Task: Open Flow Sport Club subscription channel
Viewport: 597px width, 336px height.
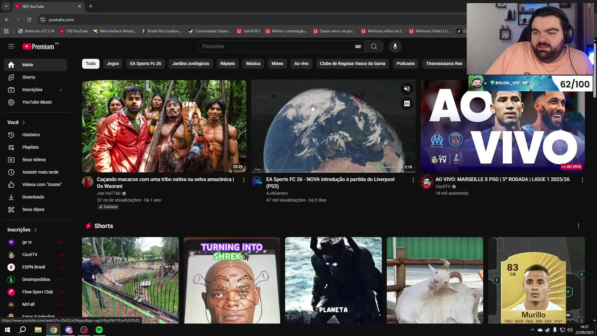Action: 35,292
